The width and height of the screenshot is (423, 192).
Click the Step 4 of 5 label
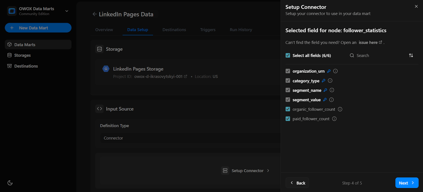pyautogui.click(x=352, y=183)
